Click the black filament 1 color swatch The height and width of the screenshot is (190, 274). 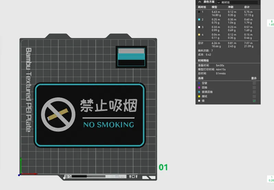coord(199,12)
